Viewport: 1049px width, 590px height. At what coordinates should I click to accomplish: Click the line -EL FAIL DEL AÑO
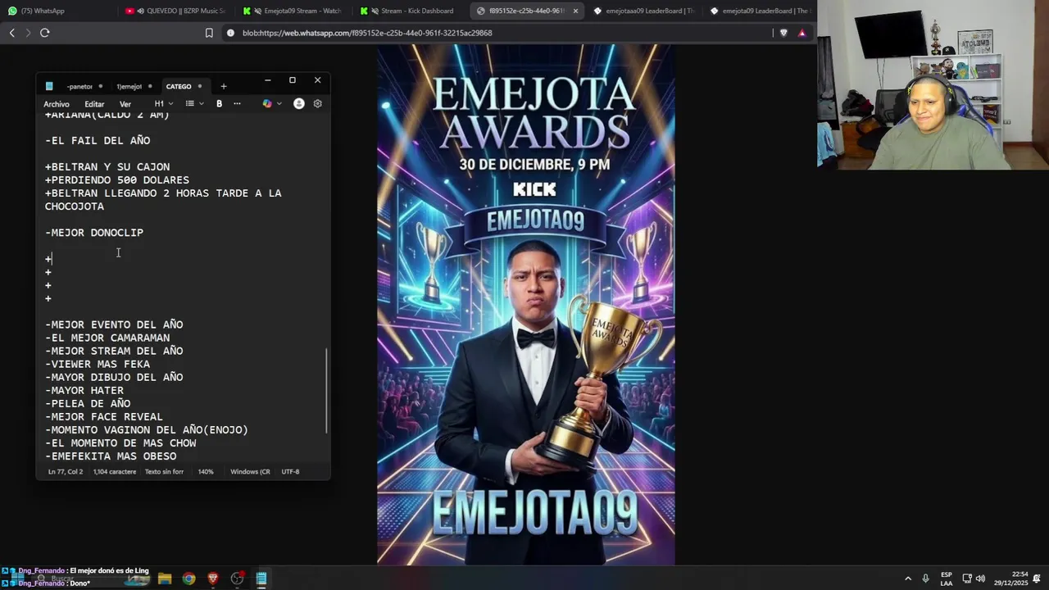(x=98, y=141)
